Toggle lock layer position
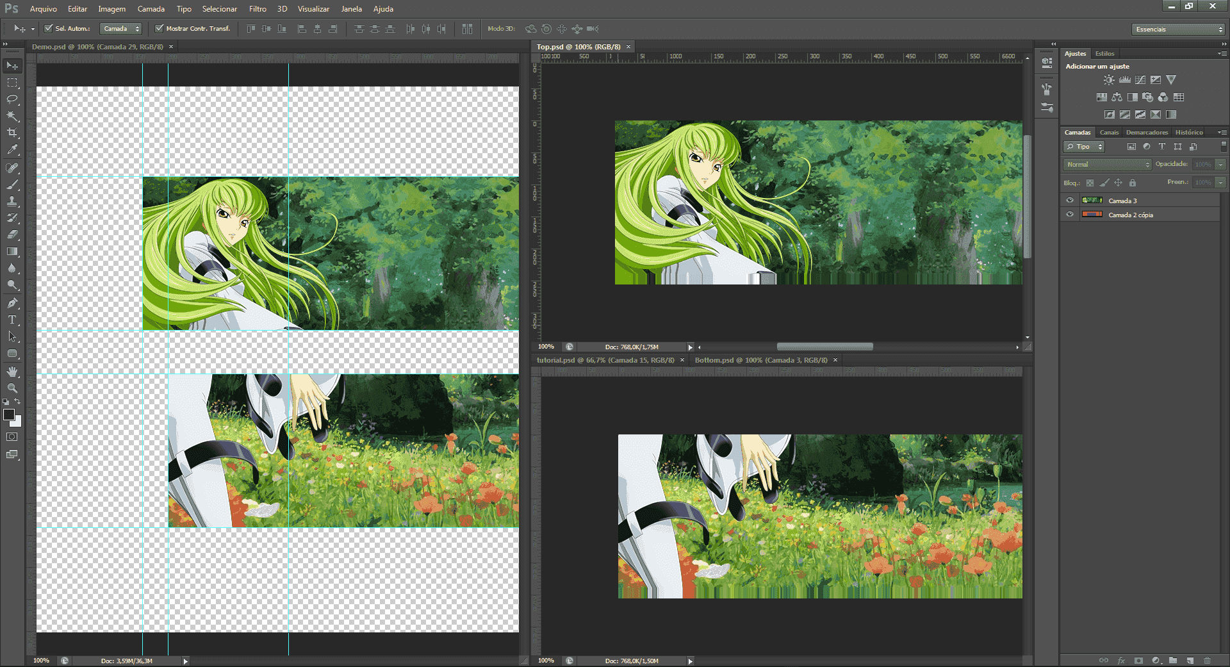Screen dimensions: 1230x667 click(1119, 183)
